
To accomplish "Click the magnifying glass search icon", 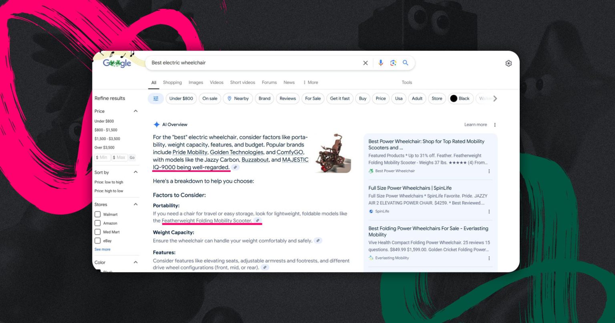I will point(406,63).
